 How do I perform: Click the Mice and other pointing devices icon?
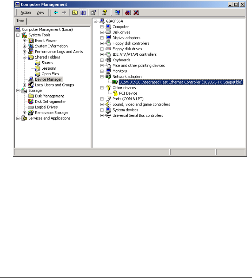pyautogui.click(x=108, y=65)
